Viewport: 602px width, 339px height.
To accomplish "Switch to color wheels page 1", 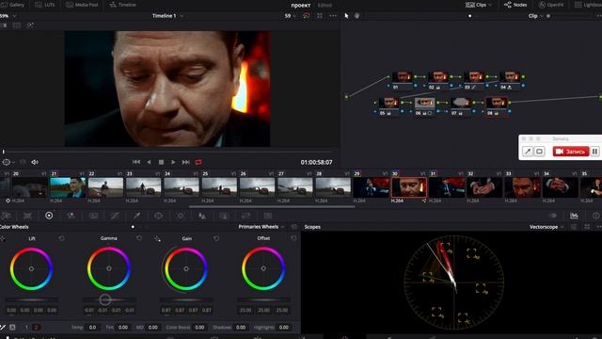I will pyautogui.click(x=26, y=328).
